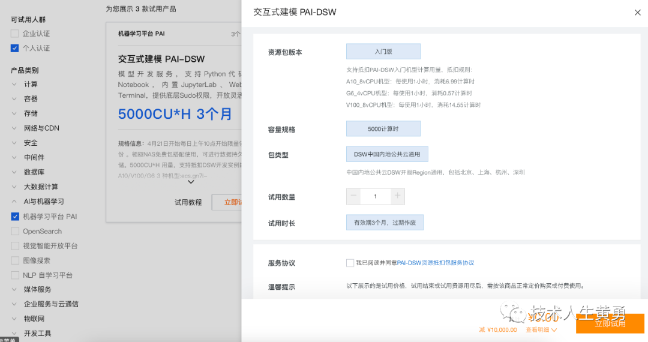This screenshot has width=648, height=342.
Task: Click the 交互式建模 PAI-DSW card title
Action: point(161,59)
